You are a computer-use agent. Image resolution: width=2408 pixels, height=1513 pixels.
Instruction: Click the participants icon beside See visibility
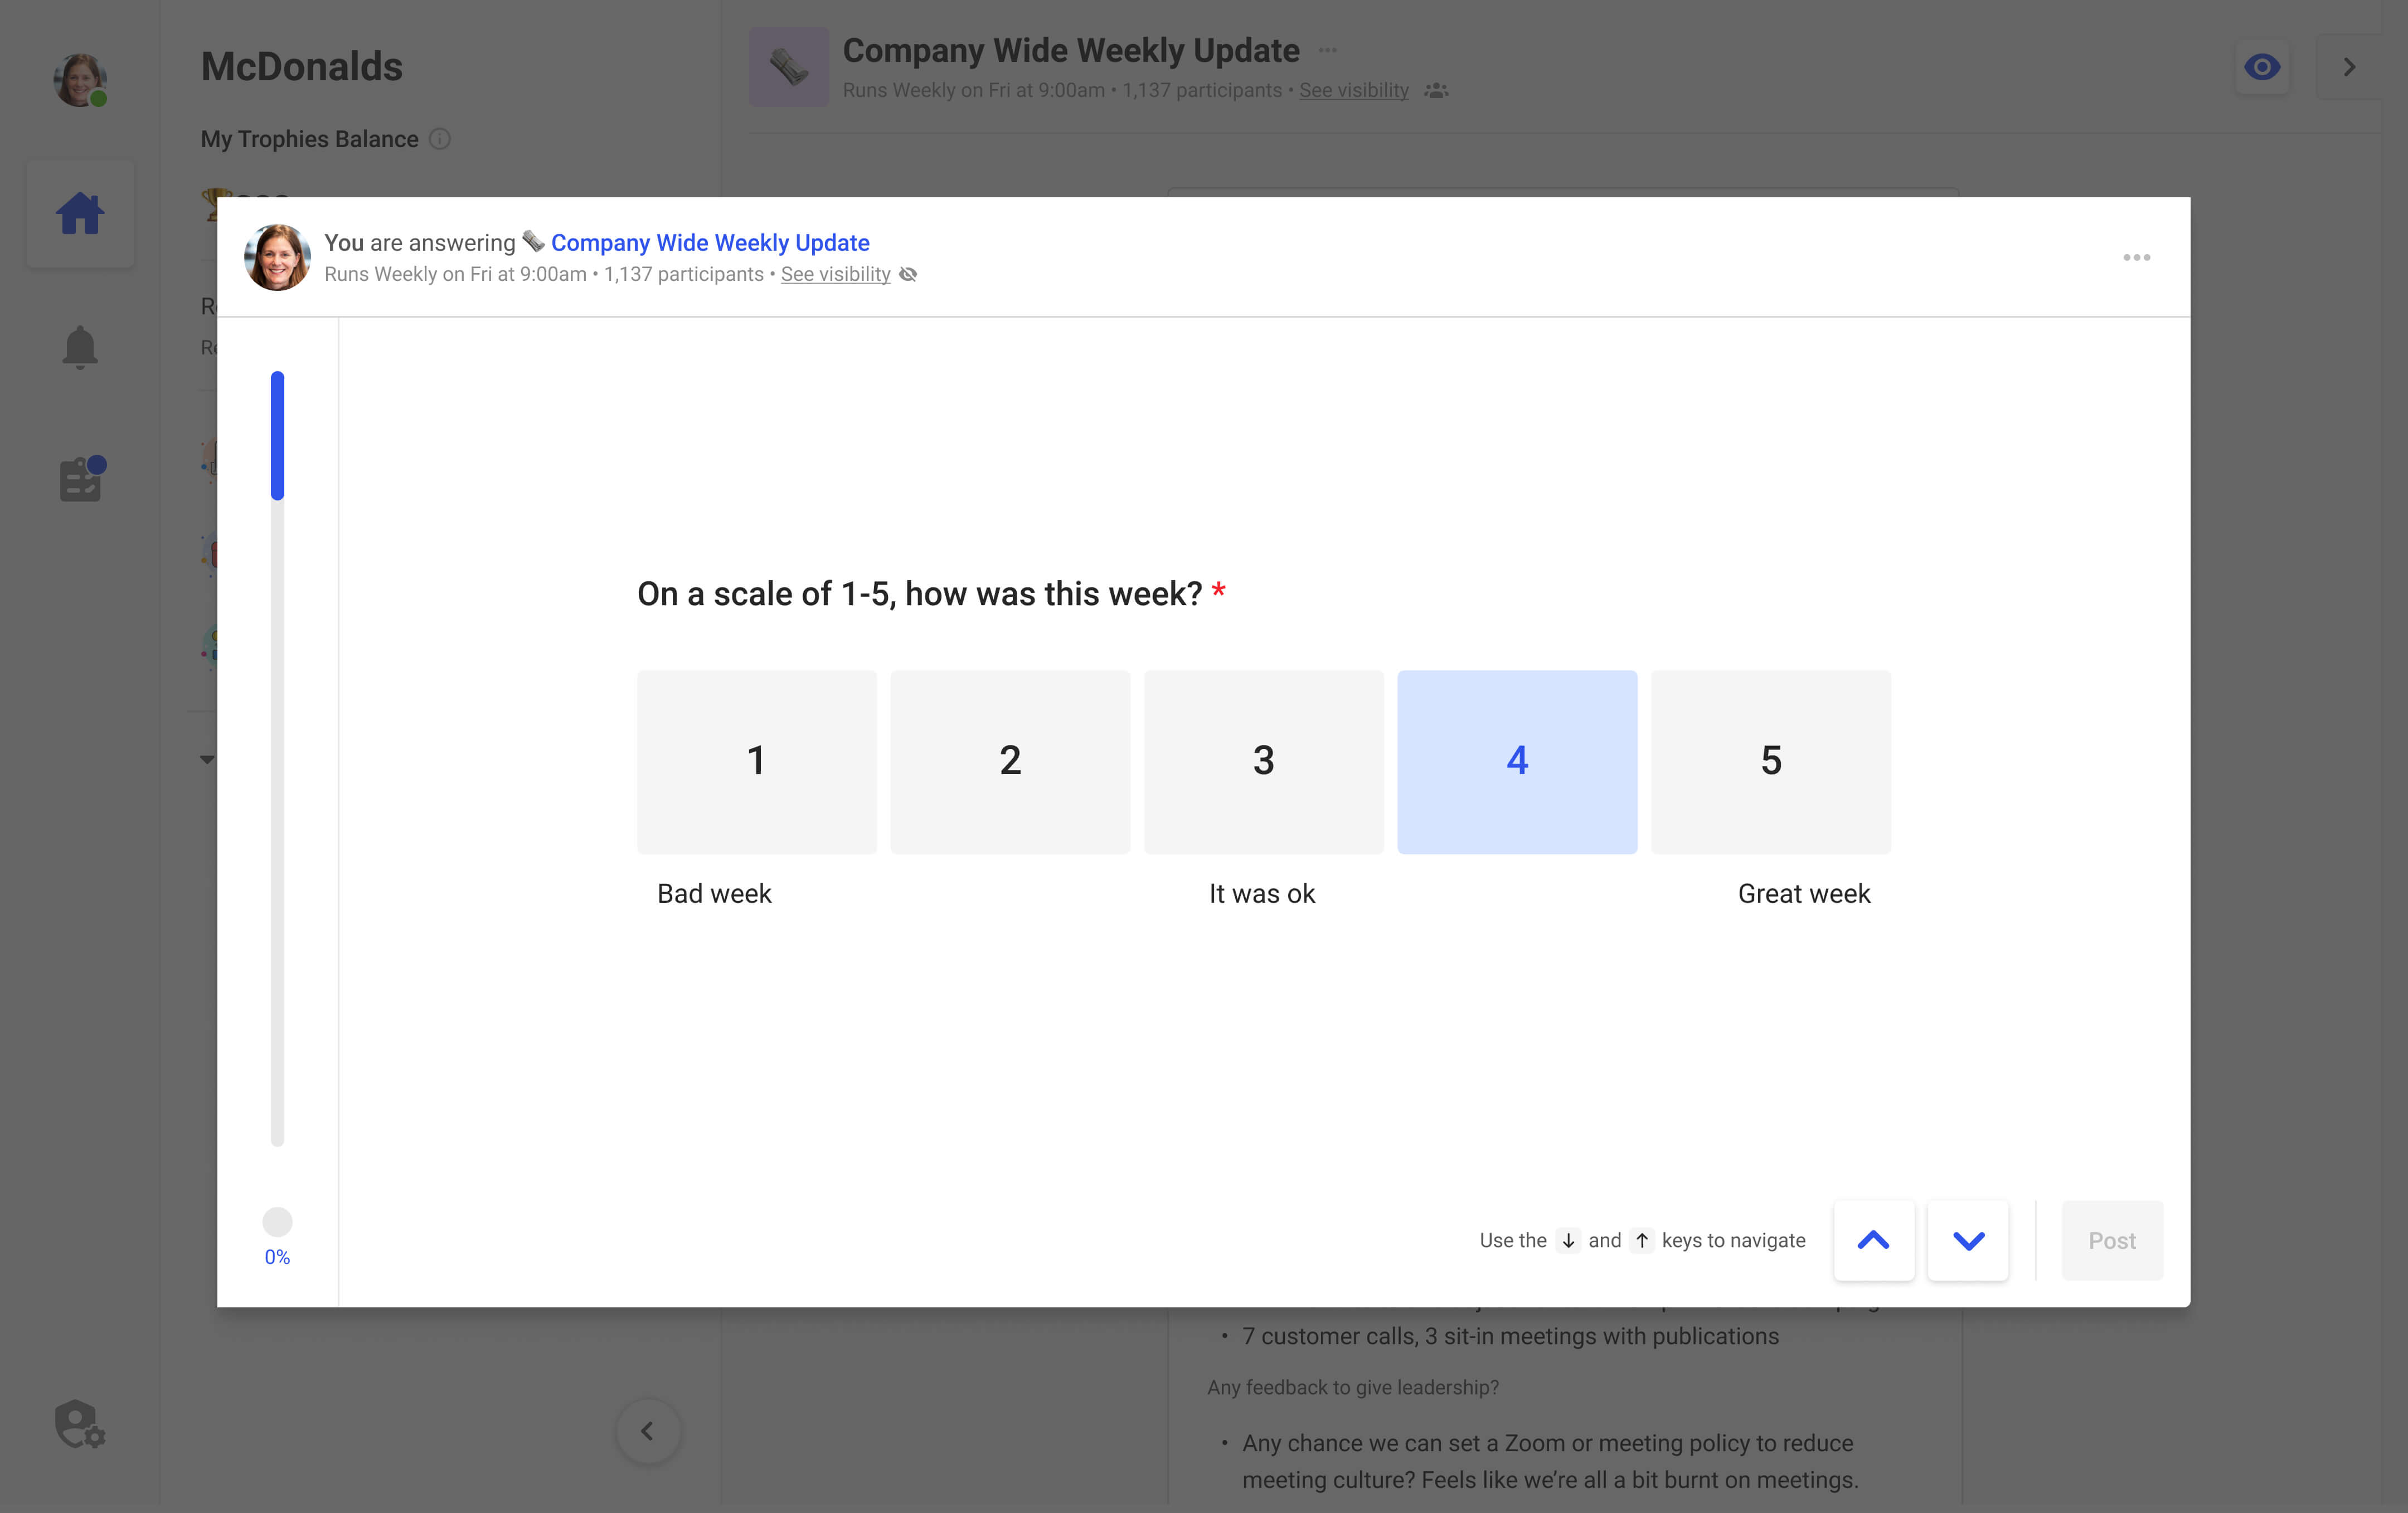point(1436,90)
